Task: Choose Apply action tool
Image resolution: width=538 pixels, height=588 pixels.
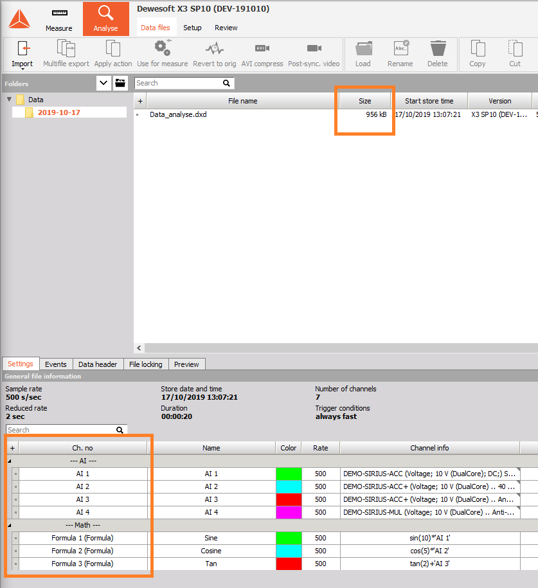Action: 113,55
